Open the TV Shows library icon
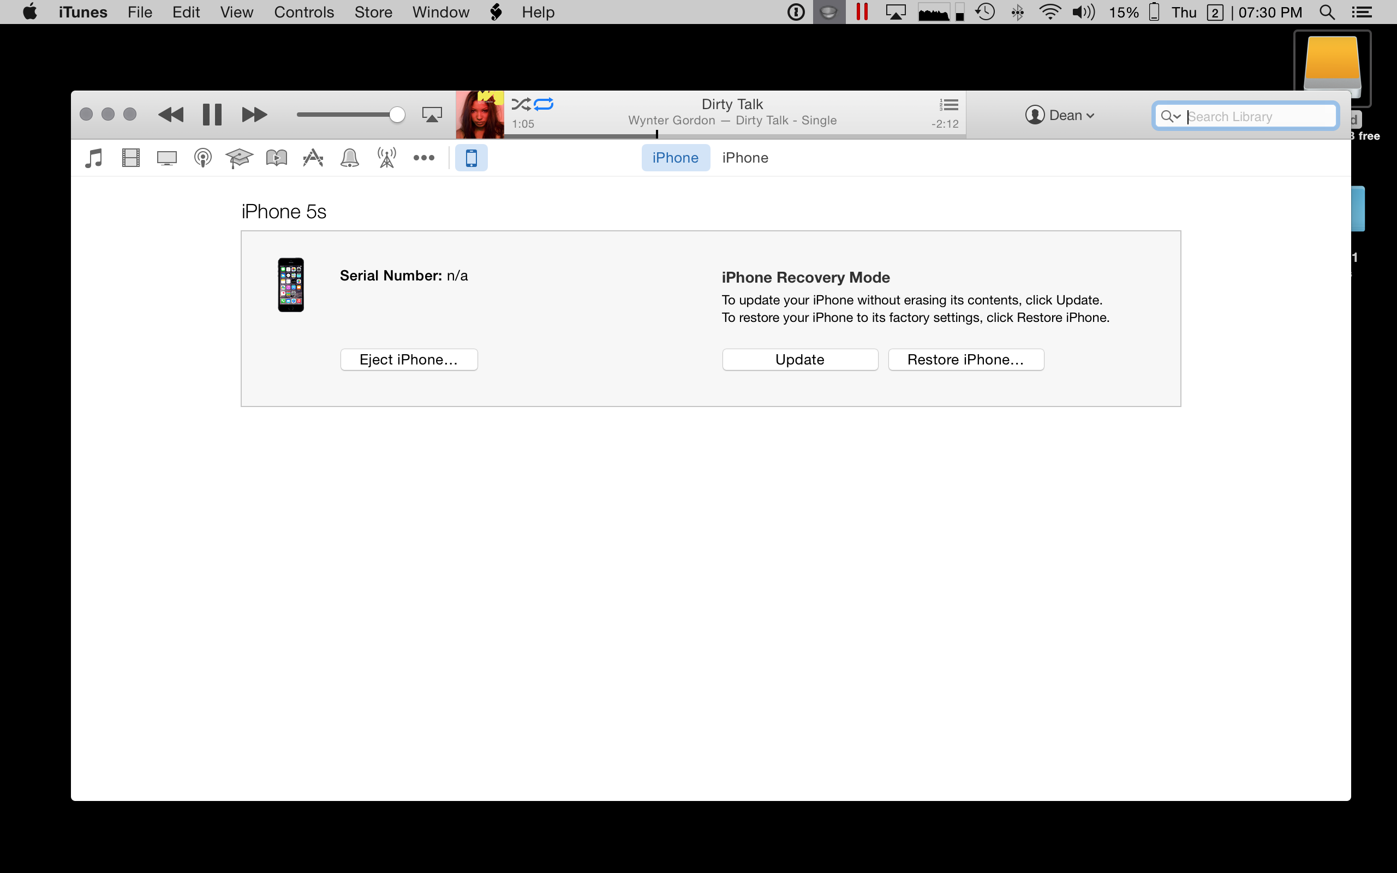The width and height of the screenshot is (1397, 873). pos(167,158)
